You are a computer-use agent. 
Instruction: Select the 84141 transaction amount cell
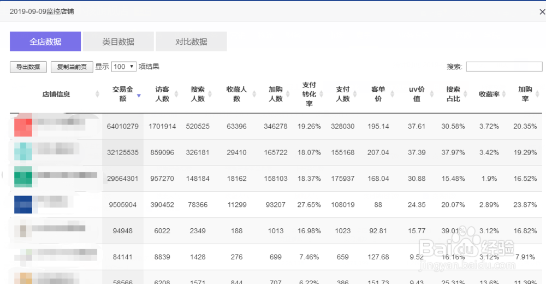(x=122, y=257)
